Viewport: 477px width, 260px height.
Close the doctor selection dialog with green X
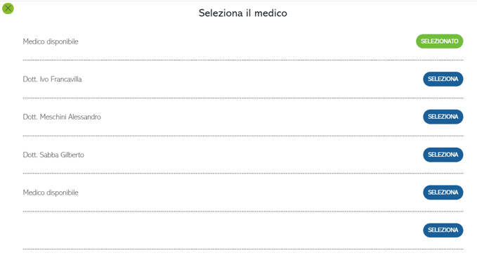(8, 8)
